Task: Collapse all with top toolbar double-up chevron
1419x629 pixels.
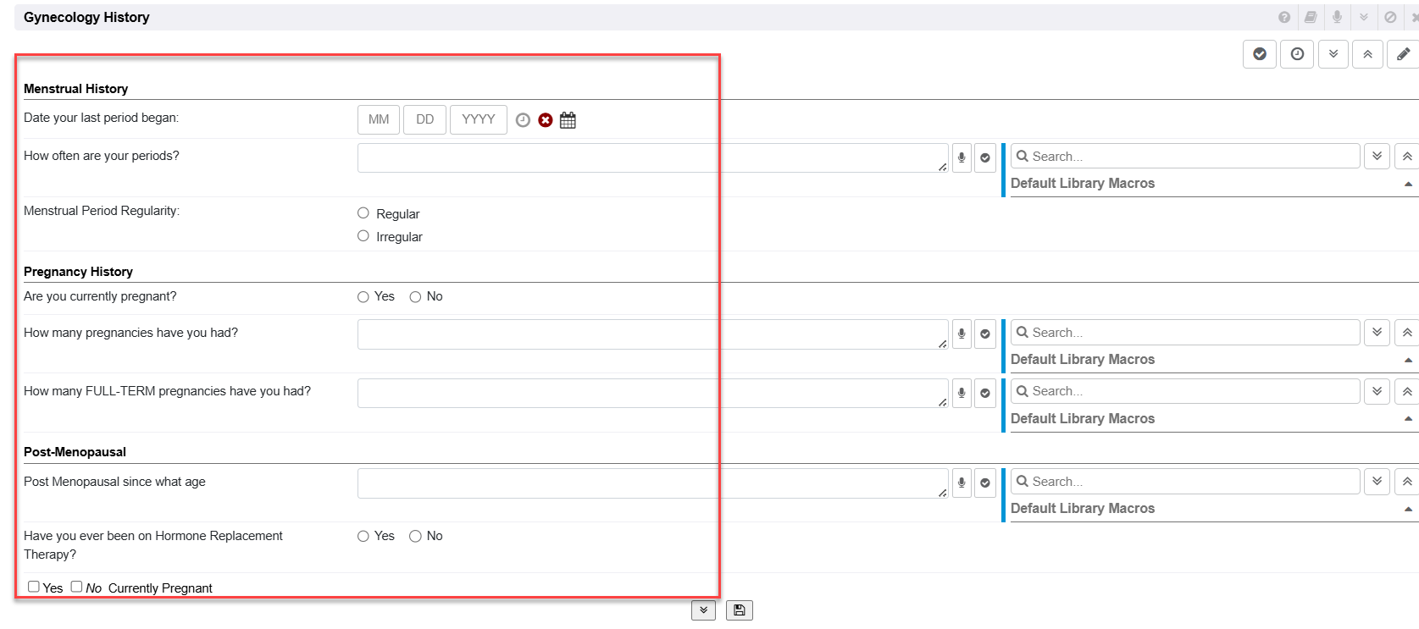Action: tap(1367, 54)
